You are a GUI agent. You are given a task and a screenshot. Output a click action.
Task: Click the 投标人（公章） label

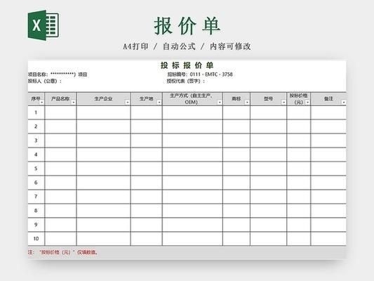pyautogui.click(x=45, y=81)
